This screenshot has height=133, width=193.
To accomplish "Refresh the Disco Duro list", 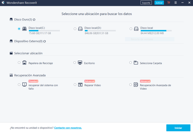I will click(34, 20).
